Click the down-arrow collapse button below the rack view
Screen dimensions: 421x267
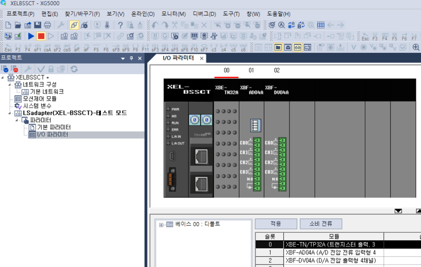[x=398, y=211]
